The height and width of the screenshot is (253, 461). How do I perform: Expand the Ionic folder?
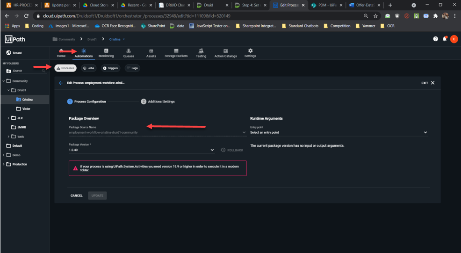[x=8, y=137]
